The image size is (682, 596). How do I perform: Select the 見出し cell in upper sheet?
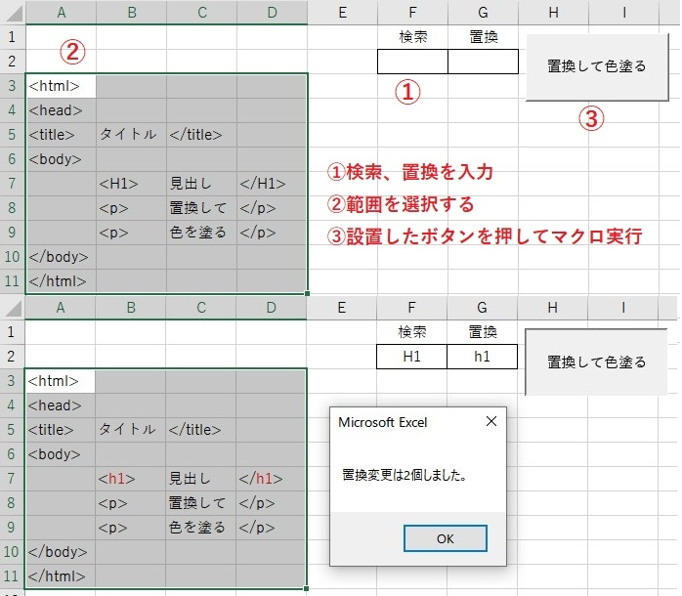tap(202, 184)
